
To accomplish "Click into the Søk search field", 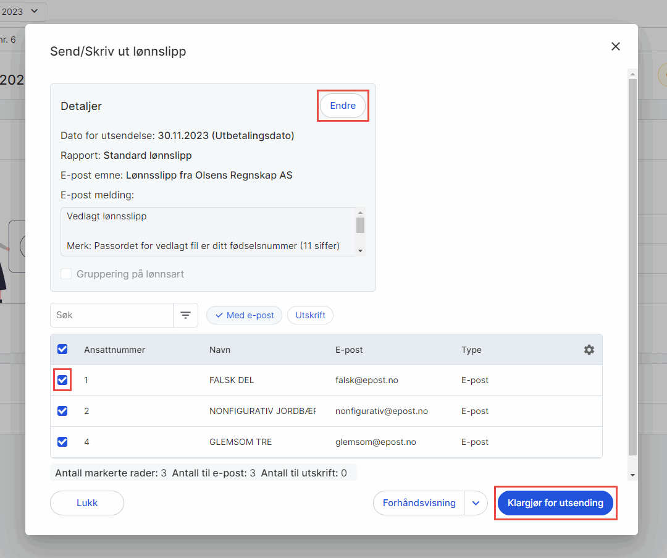I will coord(111,315).
